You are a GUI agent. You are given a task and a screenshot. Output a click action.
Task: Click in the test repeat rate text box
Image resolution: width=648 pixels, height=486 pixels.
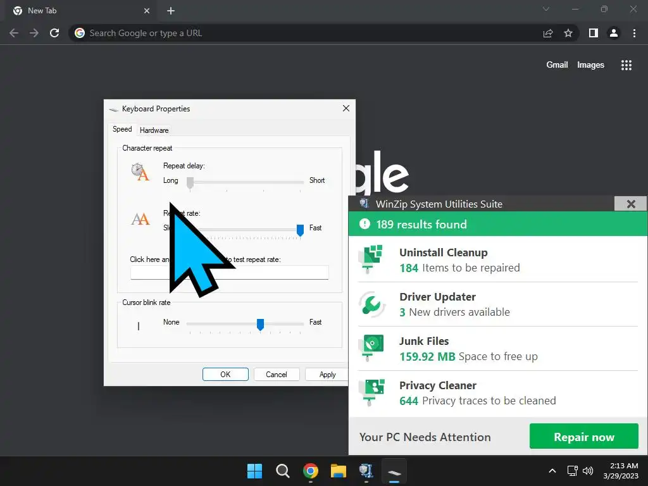click(229, 273)
